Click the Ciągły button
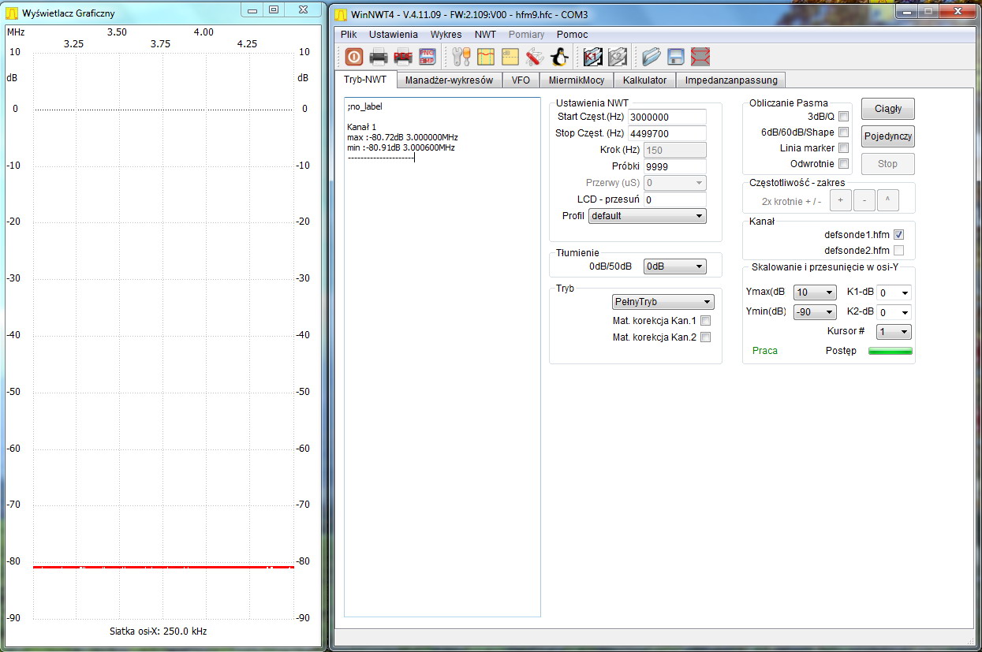Image resolution: width=982 pixels, height=652 pixels. (888, 109)
